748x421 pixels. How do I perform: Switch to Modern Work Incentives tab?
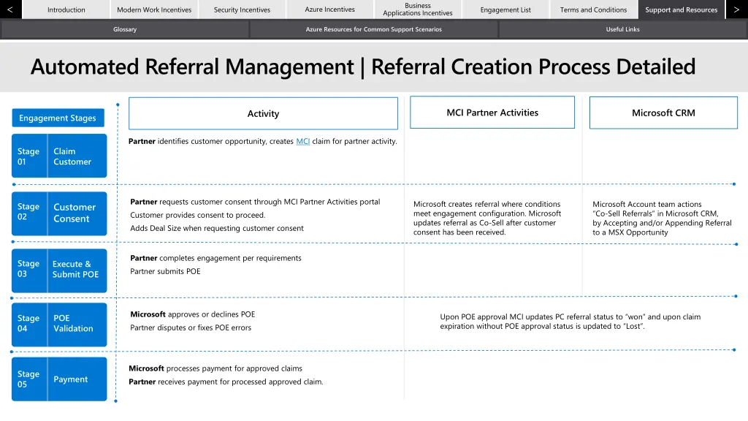(154, 10)
